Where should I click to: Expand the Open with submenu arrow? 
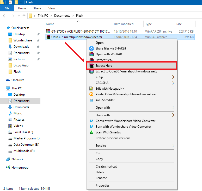(173, 108)
